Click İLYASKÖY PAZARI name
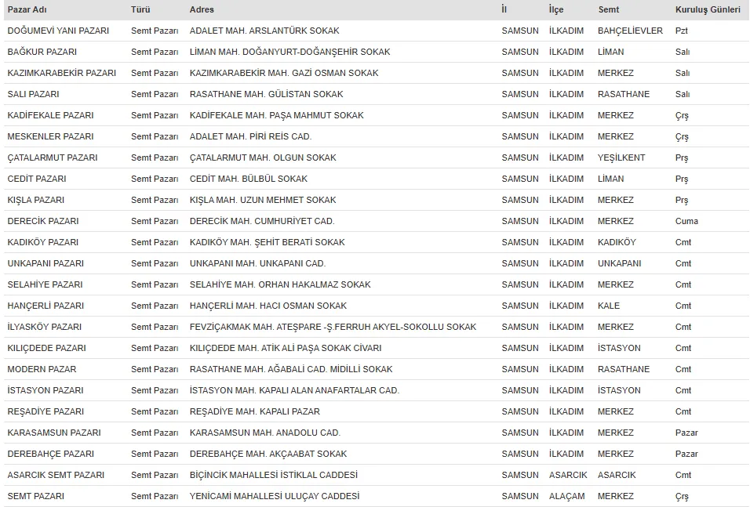750x507 pixels. click(45, 327)
